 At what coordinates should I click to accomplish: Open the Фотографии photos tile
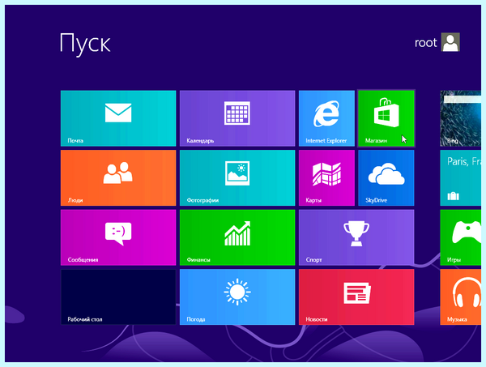point(237,177)
